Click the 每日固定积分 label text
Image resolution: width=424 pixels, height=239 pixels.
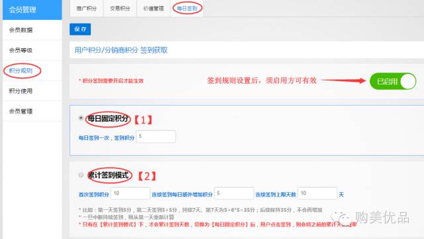(108, 118)
